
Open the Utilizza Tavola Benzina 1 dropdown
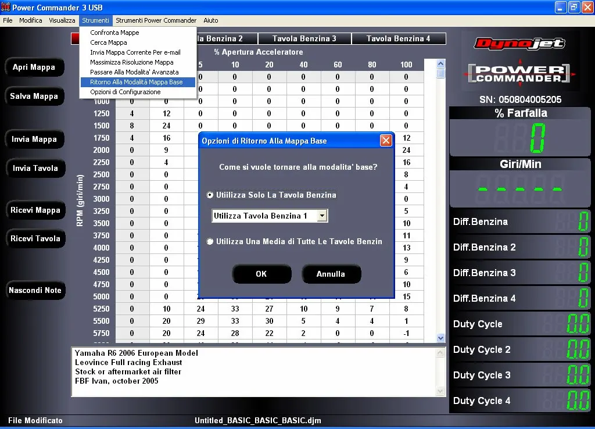coord(322,216)
